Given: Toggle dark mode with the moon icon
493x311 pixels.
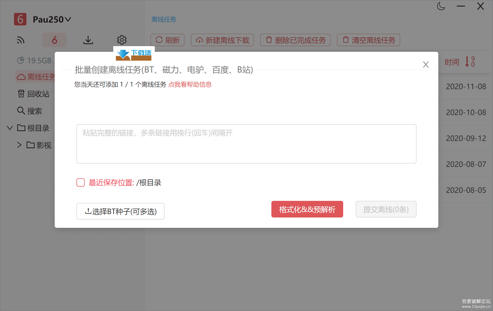Looking at the screenshot, I should coord(441,6).
